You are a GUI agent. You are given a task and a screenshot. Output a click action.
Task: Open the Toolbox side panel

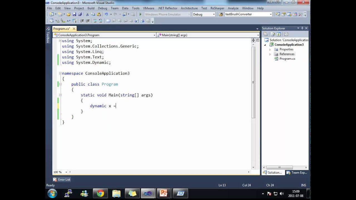pyautogui.click(x=48, y=35)
